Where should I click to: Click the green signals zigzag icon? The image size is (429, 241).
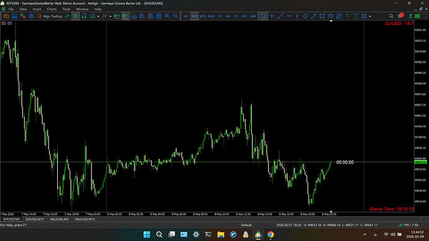coord(67,16)
